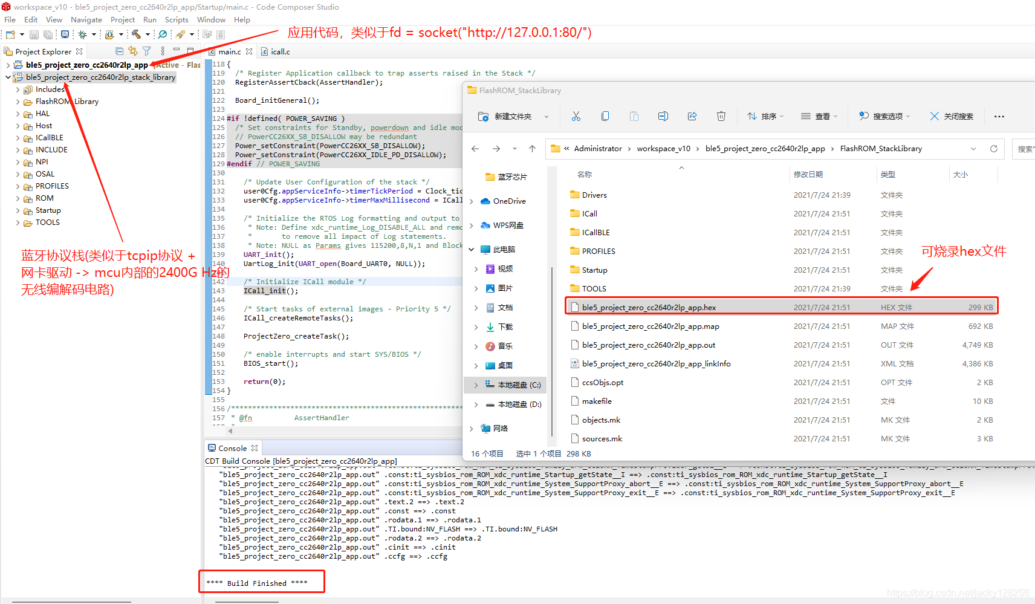Start debugging with the green bug icon
1035x604 pixels.
(83, 34)
